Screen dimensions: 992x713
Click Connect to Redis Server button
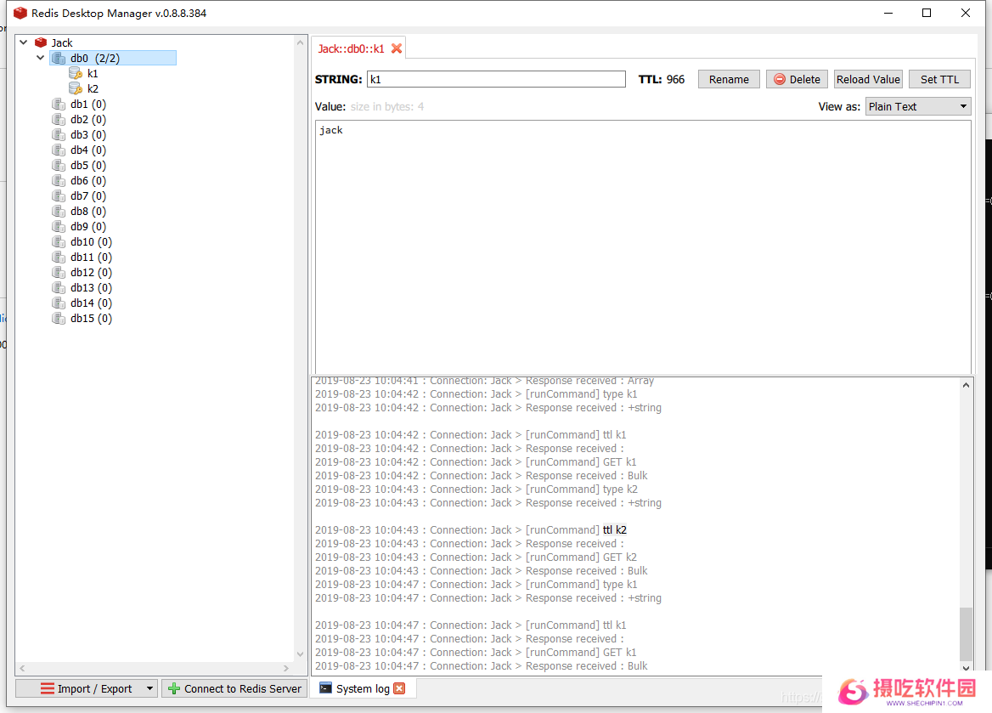point(234,688)
